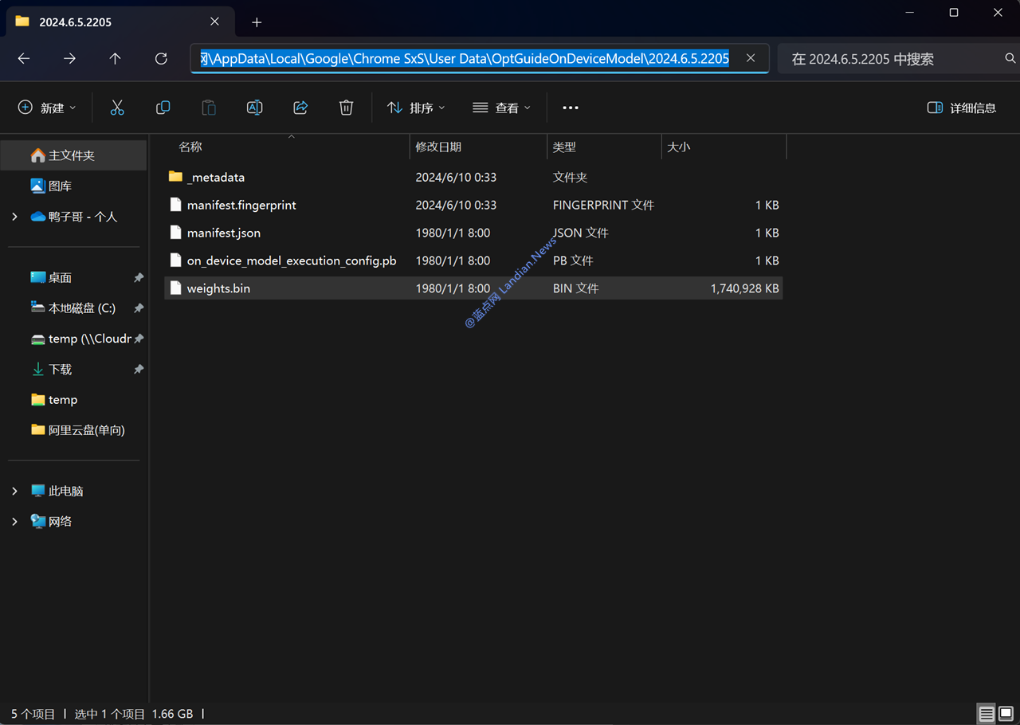Switch to large thumbnails view in status bar

1006,714
